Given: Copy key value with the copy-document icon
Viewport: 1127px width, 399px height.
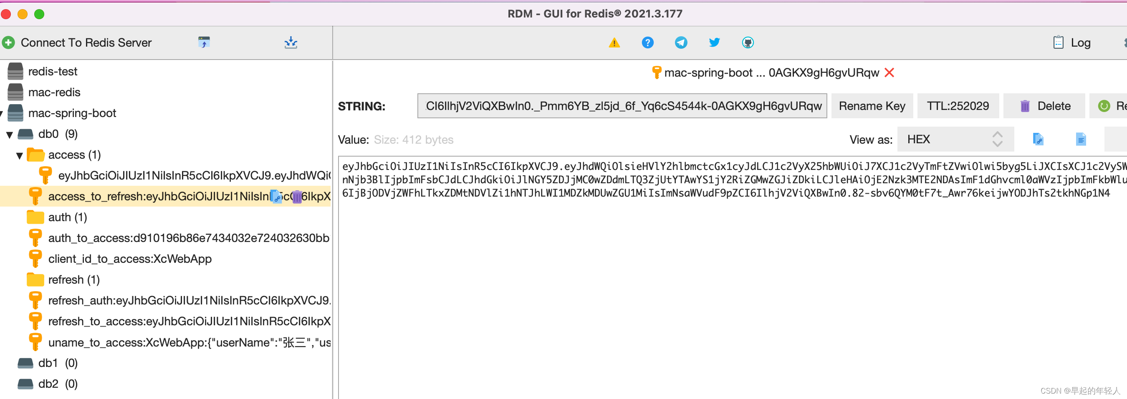Looking at the screenshot, I should (1038, 139).
